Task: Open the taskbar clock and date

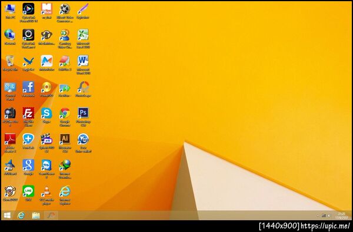Action: point(342,216)
